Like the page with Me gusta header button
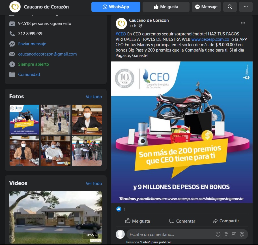 [166, 7]
